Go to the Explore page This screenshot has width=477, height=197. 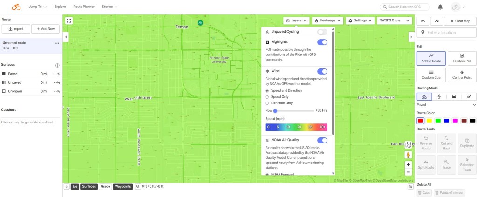[60, 7]
